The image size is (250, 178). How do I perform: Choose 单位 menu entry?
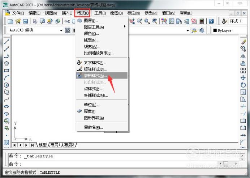pos(102,105)
